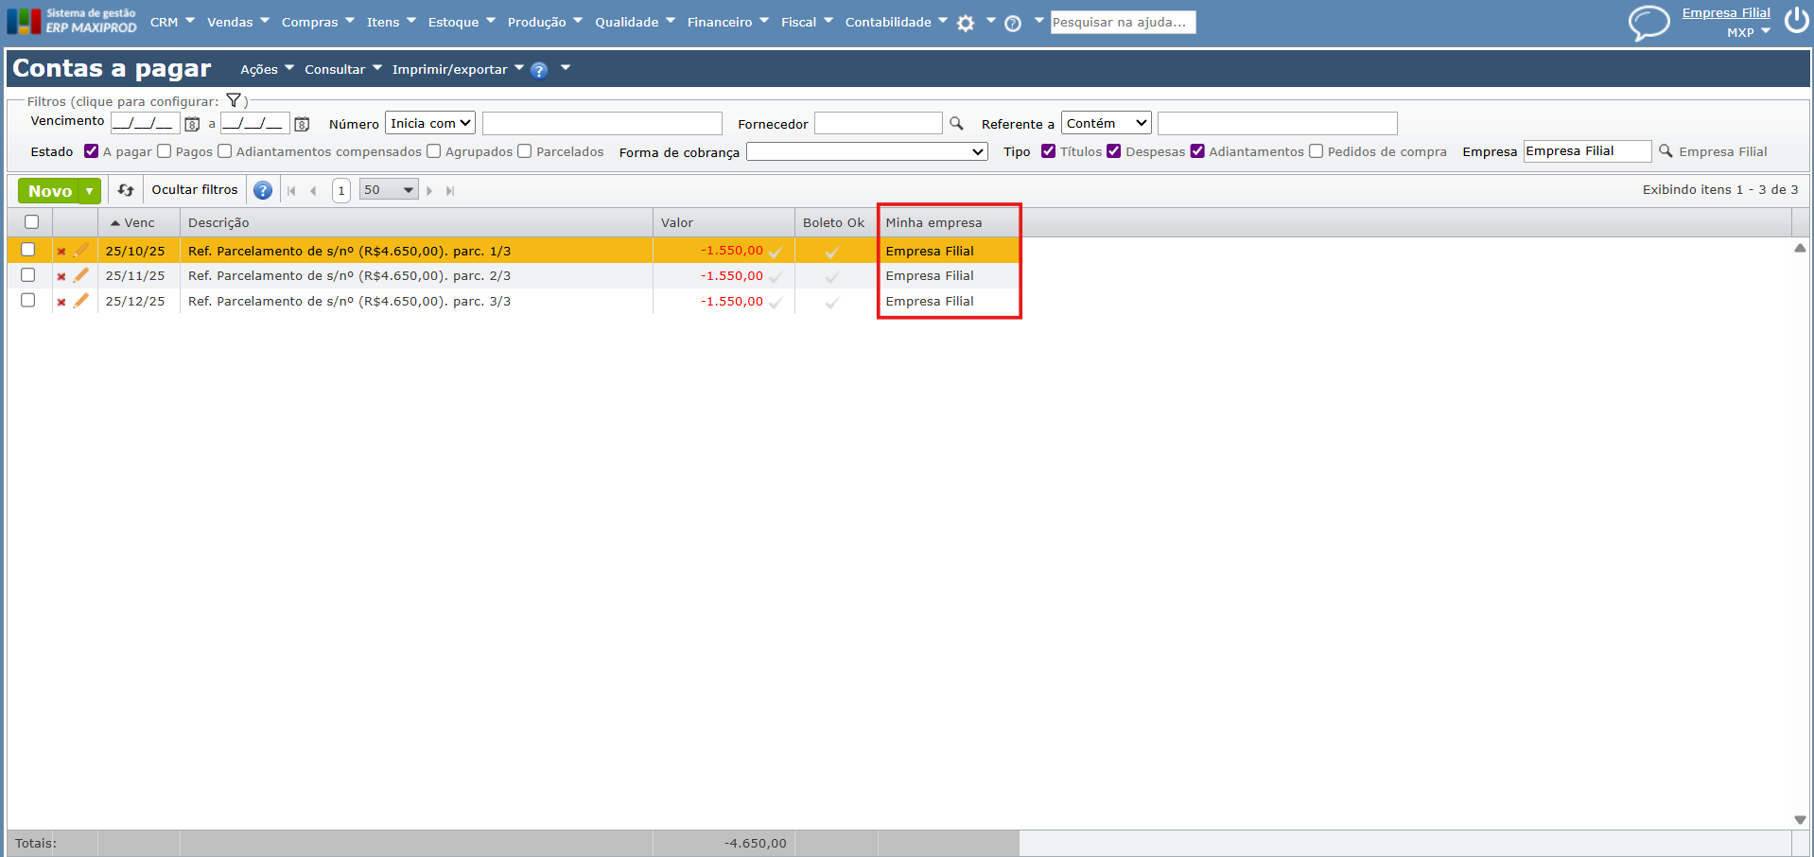Click the Fornecedor input field
This screenshot has height=857, width=1814.
point(879,124)
